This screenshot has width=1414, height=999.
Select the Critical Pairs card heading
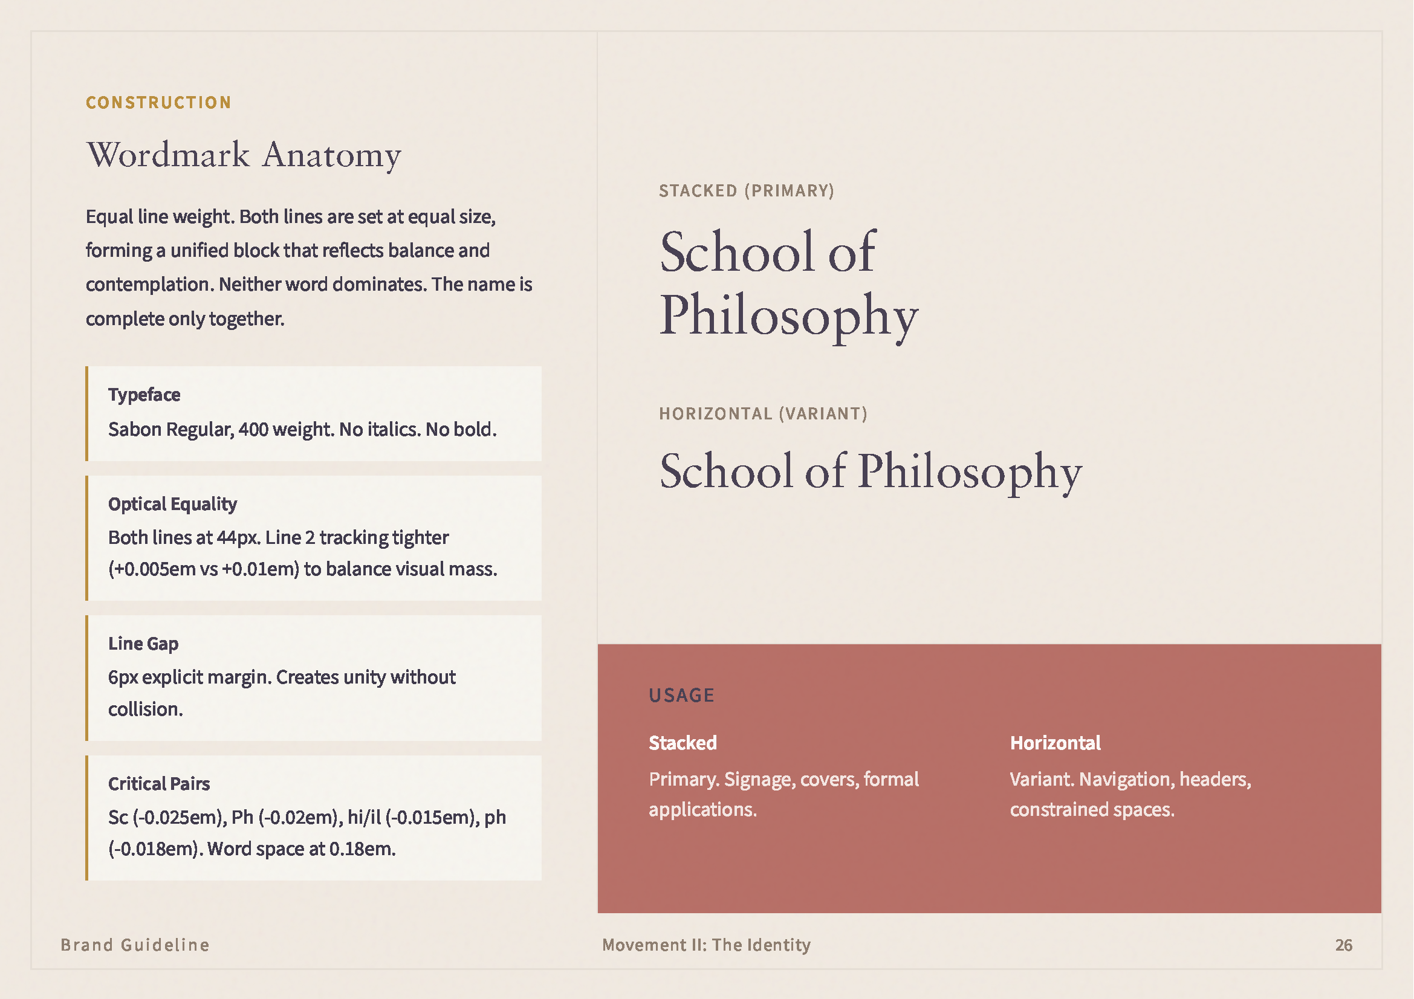tap(159, 784)
